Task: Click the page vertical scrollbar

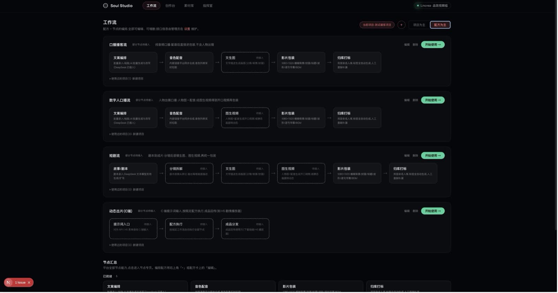Action: 556,115
